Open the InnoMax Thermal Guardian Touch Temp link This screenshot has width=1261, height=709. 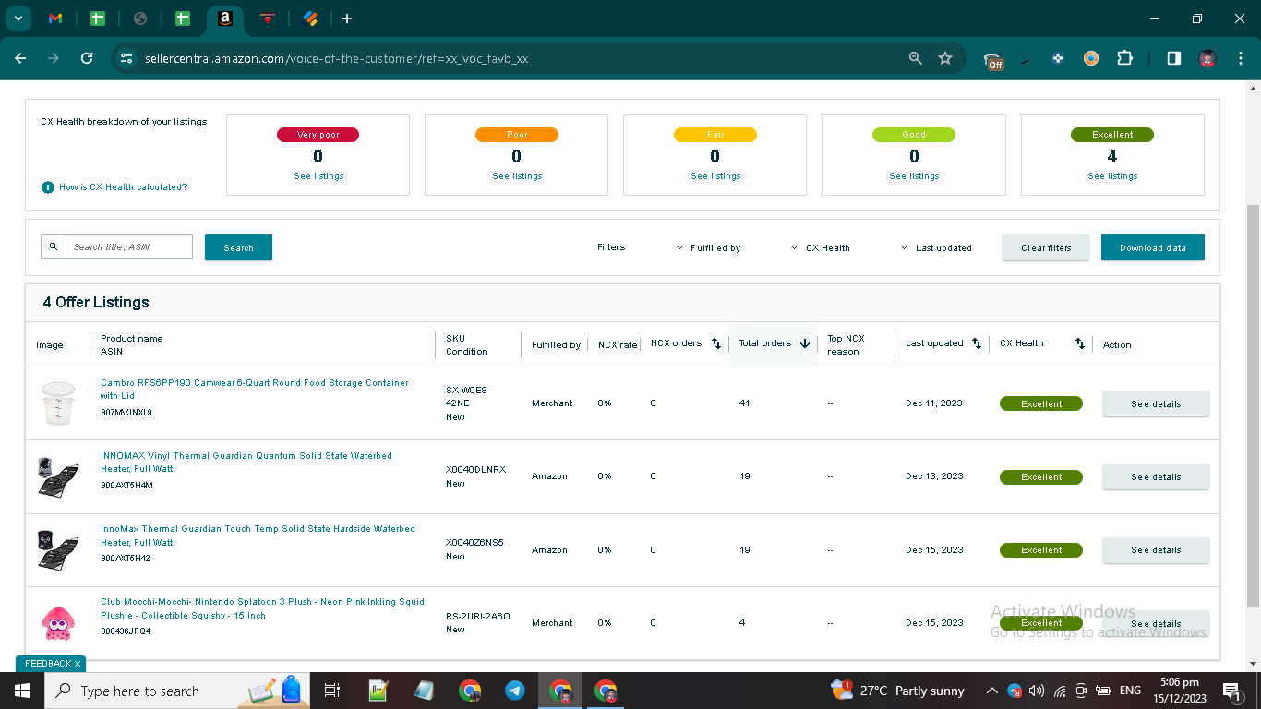258,535
